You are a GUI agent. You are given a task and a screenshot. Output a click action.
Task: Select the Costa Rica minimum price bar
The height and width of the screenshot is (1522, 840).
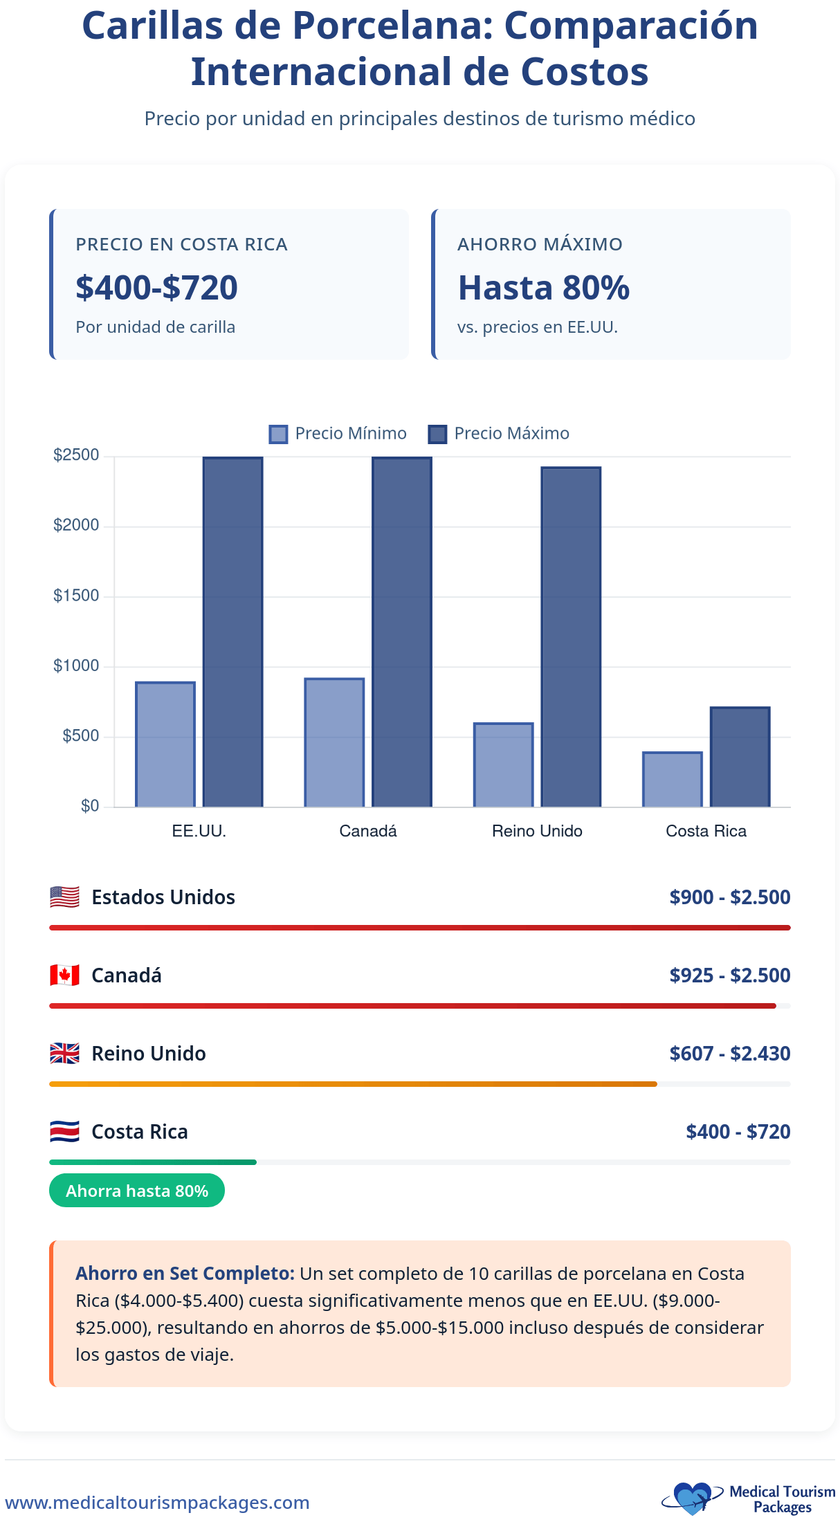pos(672,779)
